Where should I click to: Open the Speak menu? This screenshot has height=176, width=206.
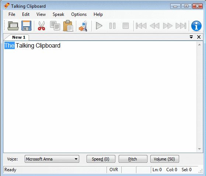click(59, 14)
